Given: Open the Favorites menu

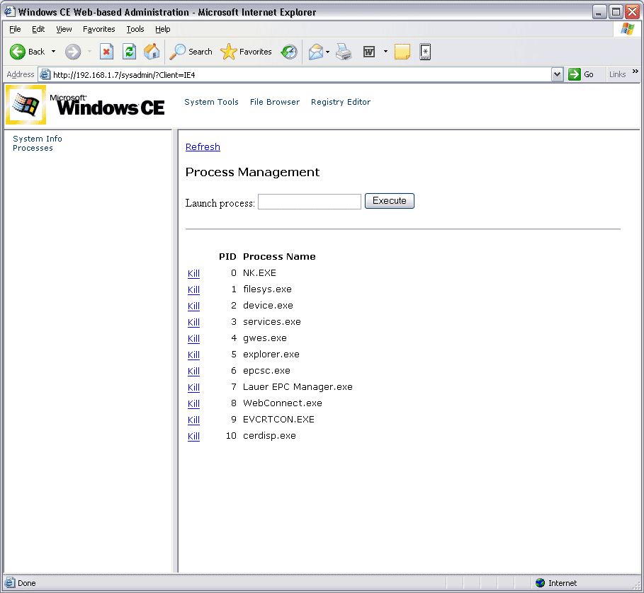Looking at the screenshot, I should 98,29.
